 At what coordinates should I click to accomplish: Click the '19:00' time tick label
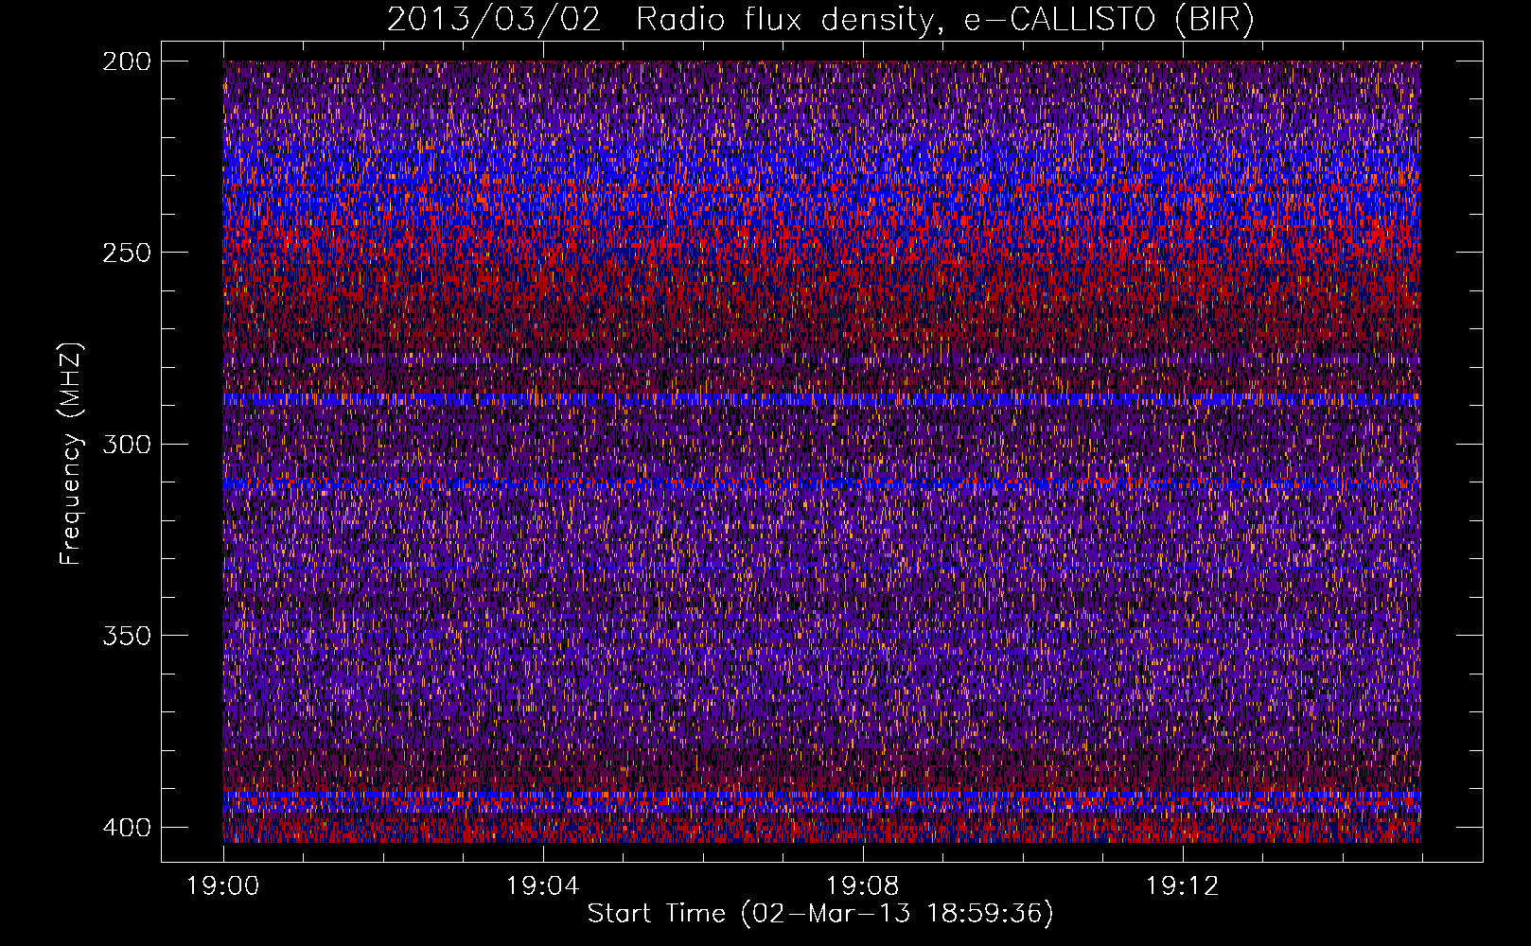tap(223, 886)
